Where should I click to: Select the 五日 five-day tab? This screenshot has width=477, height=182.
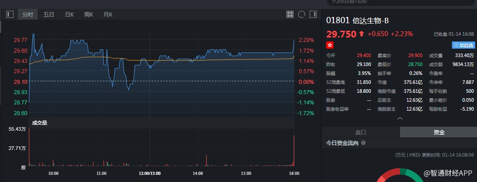(x=49, y=15)
